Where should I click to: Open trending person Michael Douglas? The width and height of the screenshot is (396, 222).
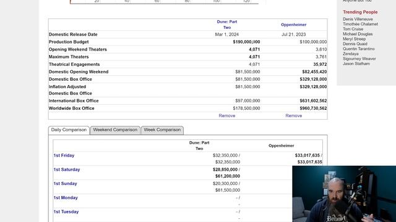point(358,34)
